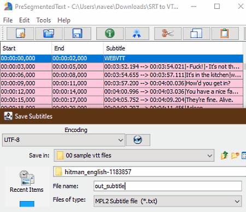
Task: Click start time 00:00:06,000 cell
Action: (x=26, y=75)
